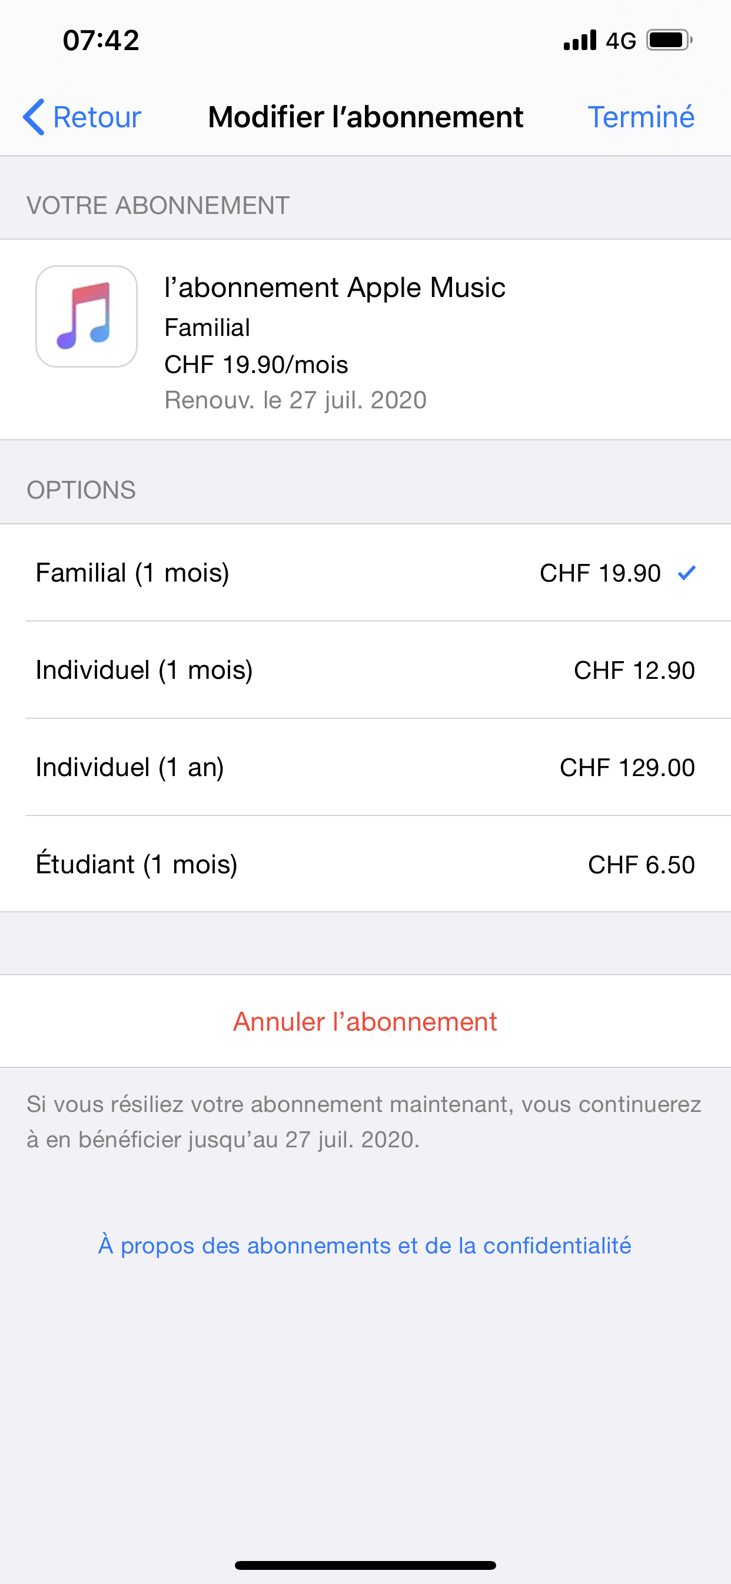This screenshot has height=1584, width=731.
Task: Choose the Individuel (1 an) plan
Action: (x=130, y=767)
